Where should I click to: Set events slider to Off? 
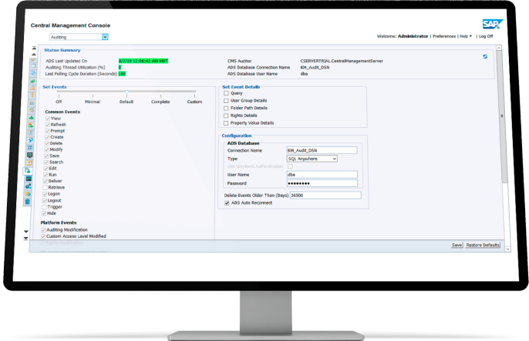(x=59, y=102)
